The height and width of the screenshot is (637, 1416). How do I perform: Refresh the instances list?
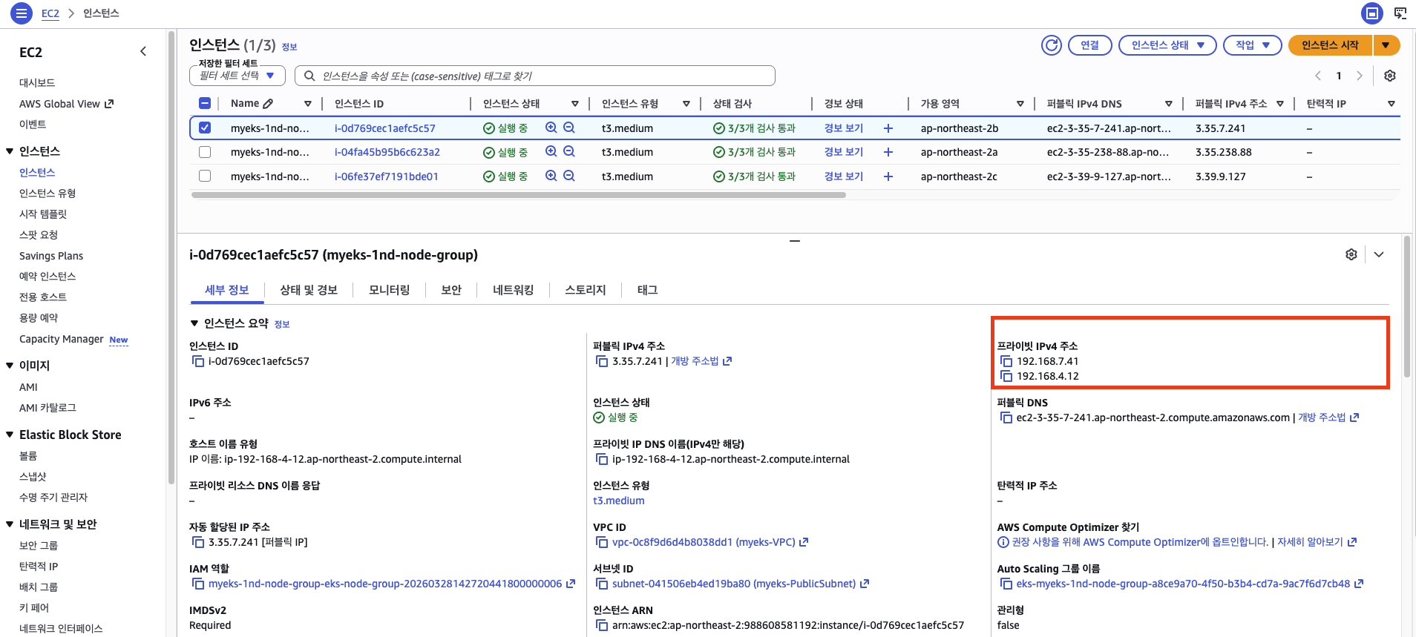(1051, 45)
